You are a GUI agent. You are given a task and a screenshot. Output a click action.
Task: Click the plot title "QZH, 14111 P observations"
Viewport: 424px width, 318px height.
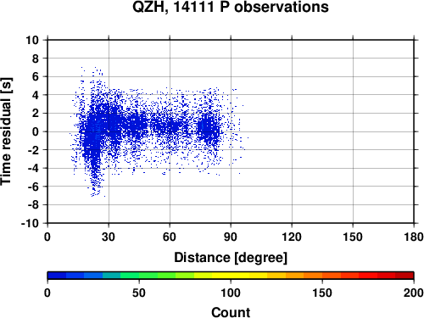coord(231,7)
